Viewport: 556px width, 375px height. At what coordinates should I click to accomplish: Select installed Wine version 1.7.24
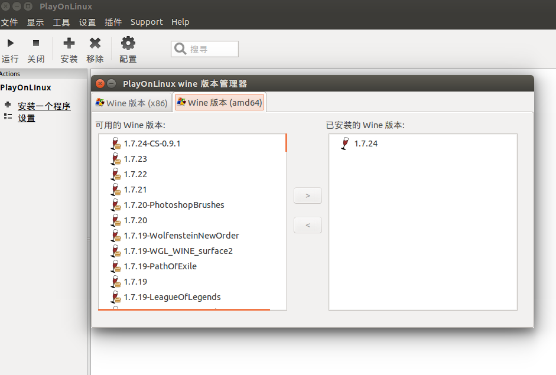tap(366, 144)
